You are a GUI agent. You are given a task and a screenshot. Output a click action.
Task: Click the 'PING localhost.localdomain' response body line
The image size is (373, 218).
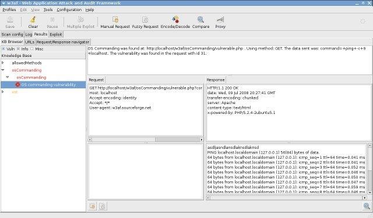(263, 152)
